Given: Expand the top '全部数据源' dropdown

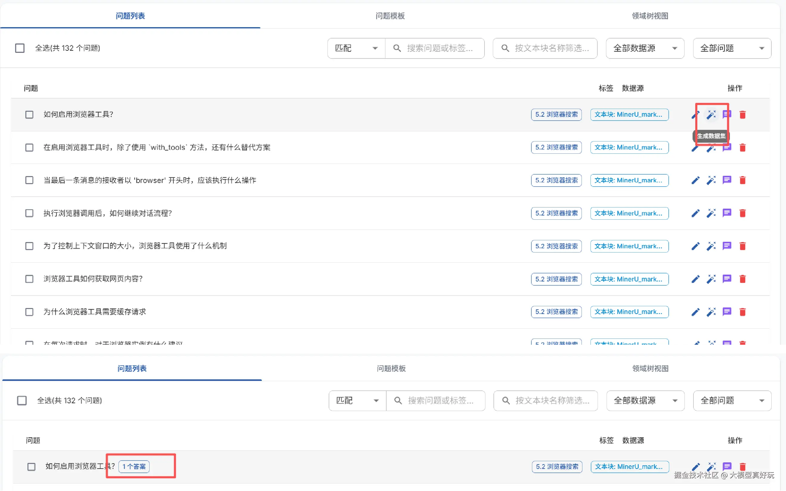Looking at the screenshot, I should click(x=645, y=48).
